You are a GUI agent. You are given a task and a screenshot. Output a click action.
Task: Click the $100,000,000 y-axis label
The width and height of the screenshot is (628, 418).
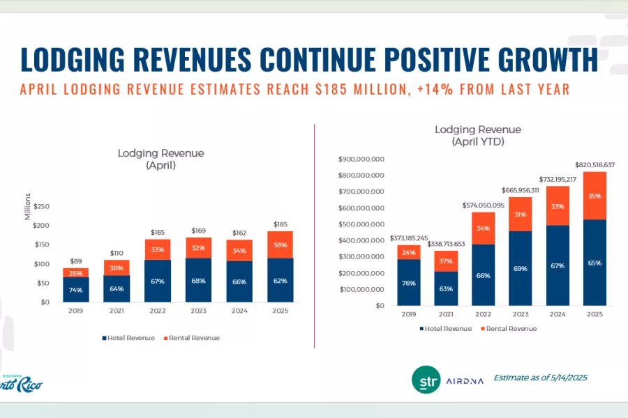362,289
